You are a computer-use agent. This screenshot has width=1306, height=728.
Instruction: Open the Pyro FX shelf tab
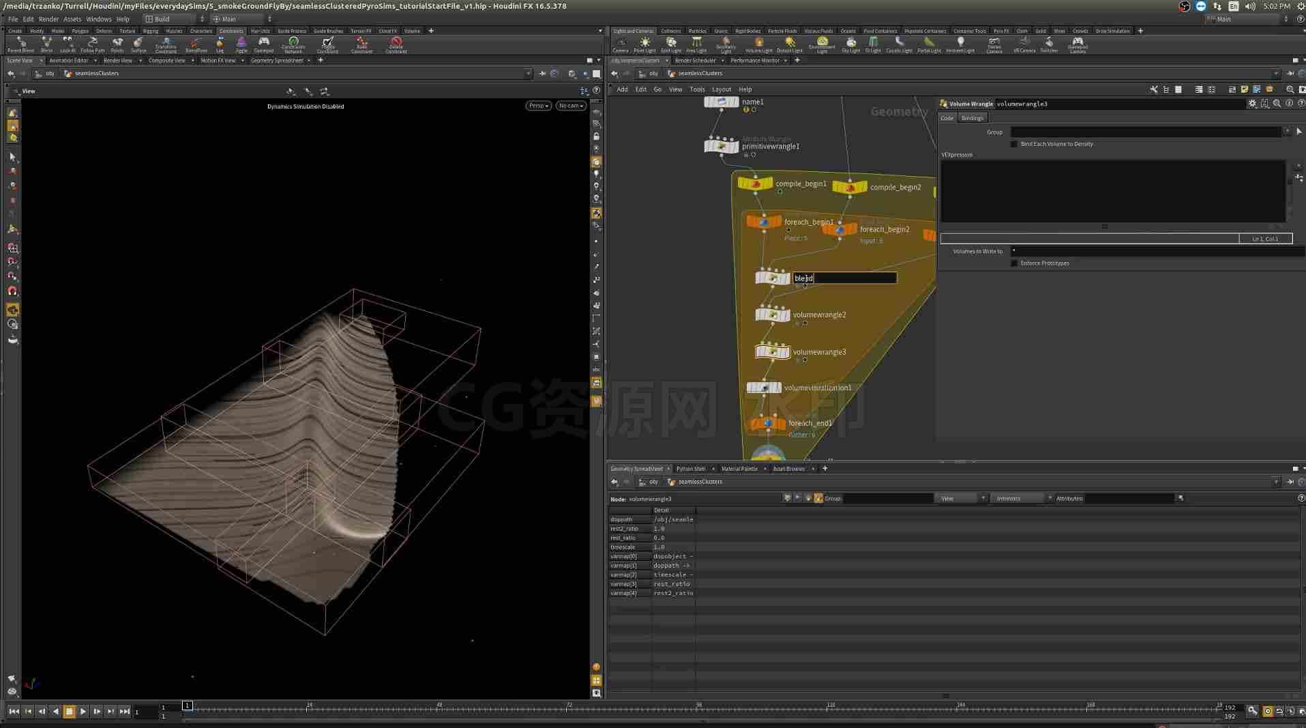(x=1000, y=31)
